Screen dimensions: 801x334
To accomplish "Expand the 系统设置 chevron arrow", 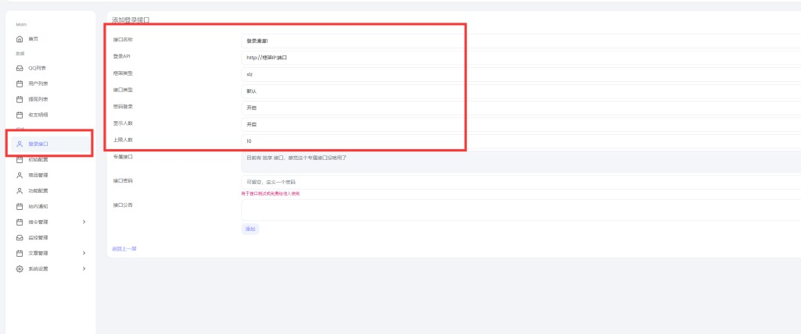I will [84, 268].
